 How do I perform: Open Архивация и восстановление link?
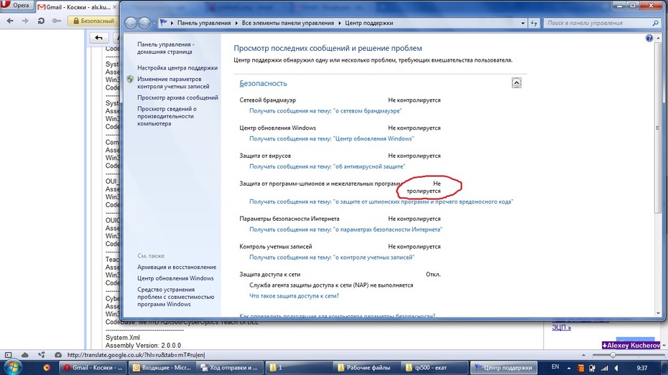177,267
